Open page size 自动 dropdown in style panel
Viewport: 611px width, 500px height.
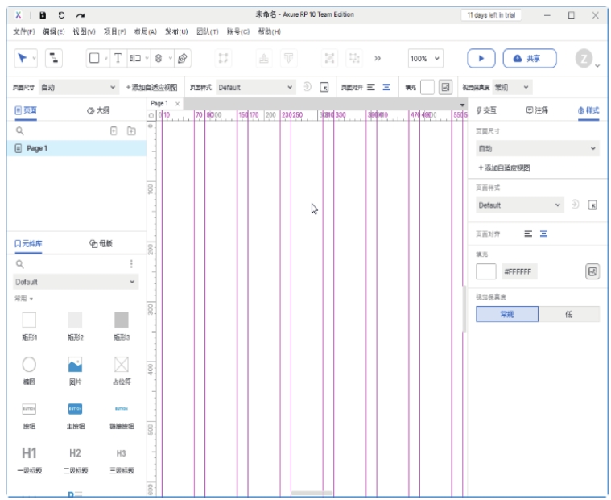coord(537,148)
